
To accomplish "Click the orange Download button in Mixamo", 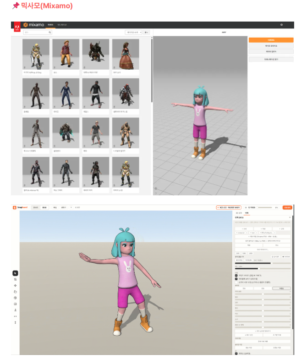I will pos(271,40).
